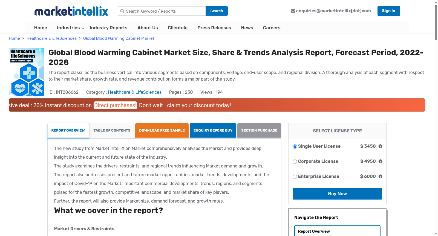Click the Sign In button
438x236 pixels.
[x=389, y=11]
